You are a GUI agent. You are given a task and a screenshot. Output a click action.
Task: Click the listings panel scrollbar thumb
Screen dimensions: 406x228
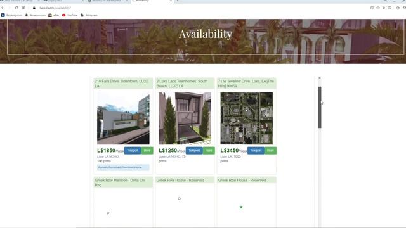click(320, 107)
